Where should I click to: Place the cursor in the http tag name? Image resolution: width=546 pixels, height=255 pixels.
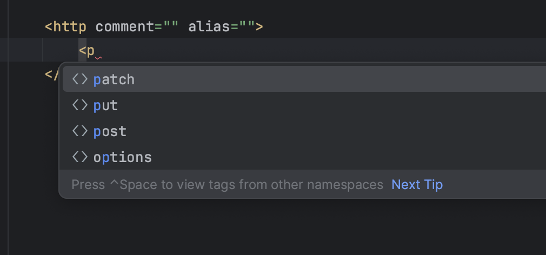[x=70, y=26]
